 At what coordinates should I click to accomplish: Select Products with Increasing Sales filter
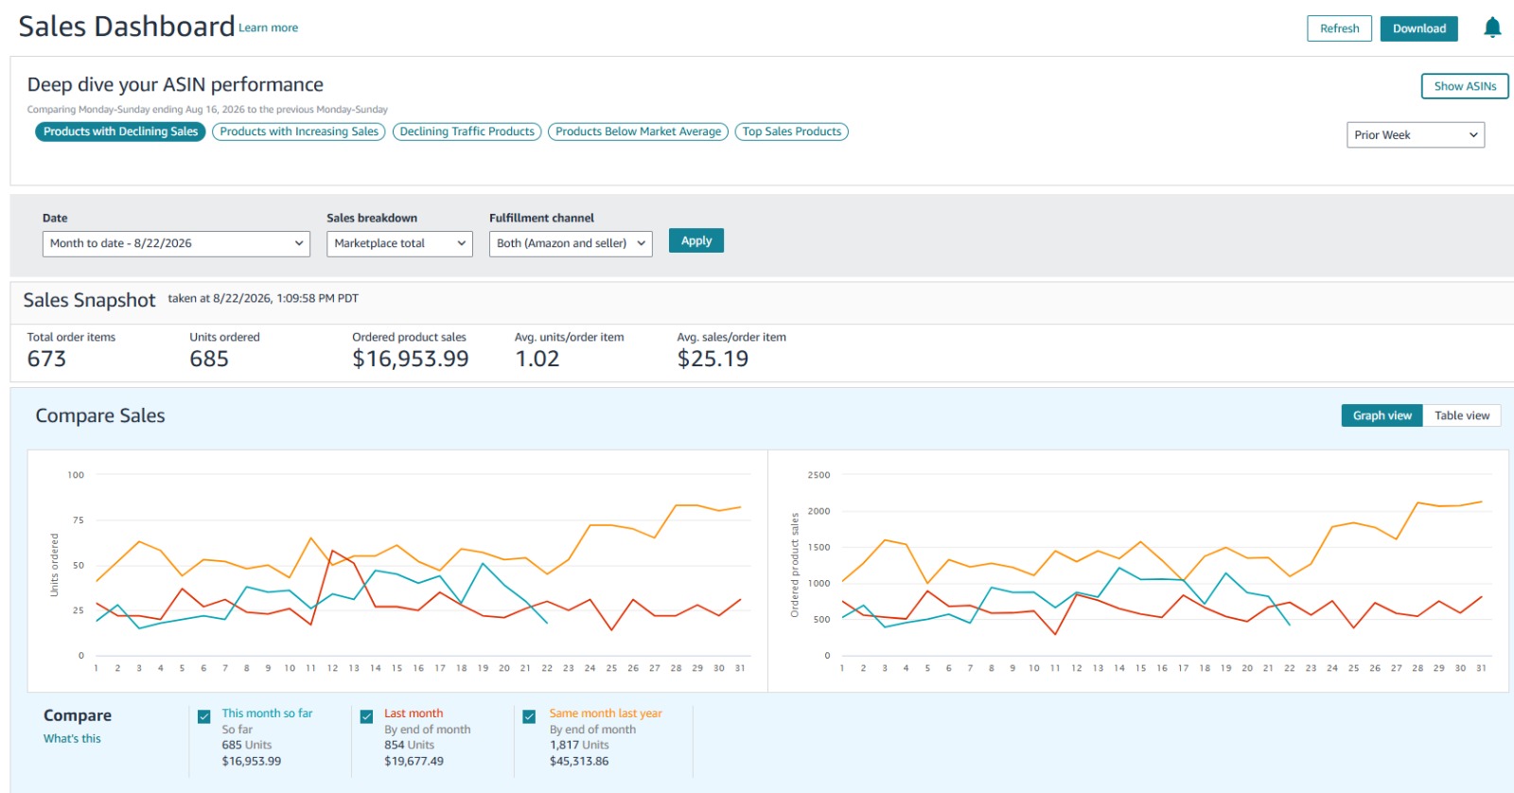pos(299,132)
